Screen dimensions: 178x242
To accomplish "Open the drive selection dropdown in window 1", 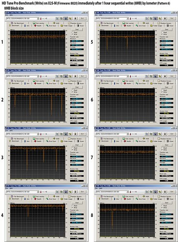I will point(23,18).
